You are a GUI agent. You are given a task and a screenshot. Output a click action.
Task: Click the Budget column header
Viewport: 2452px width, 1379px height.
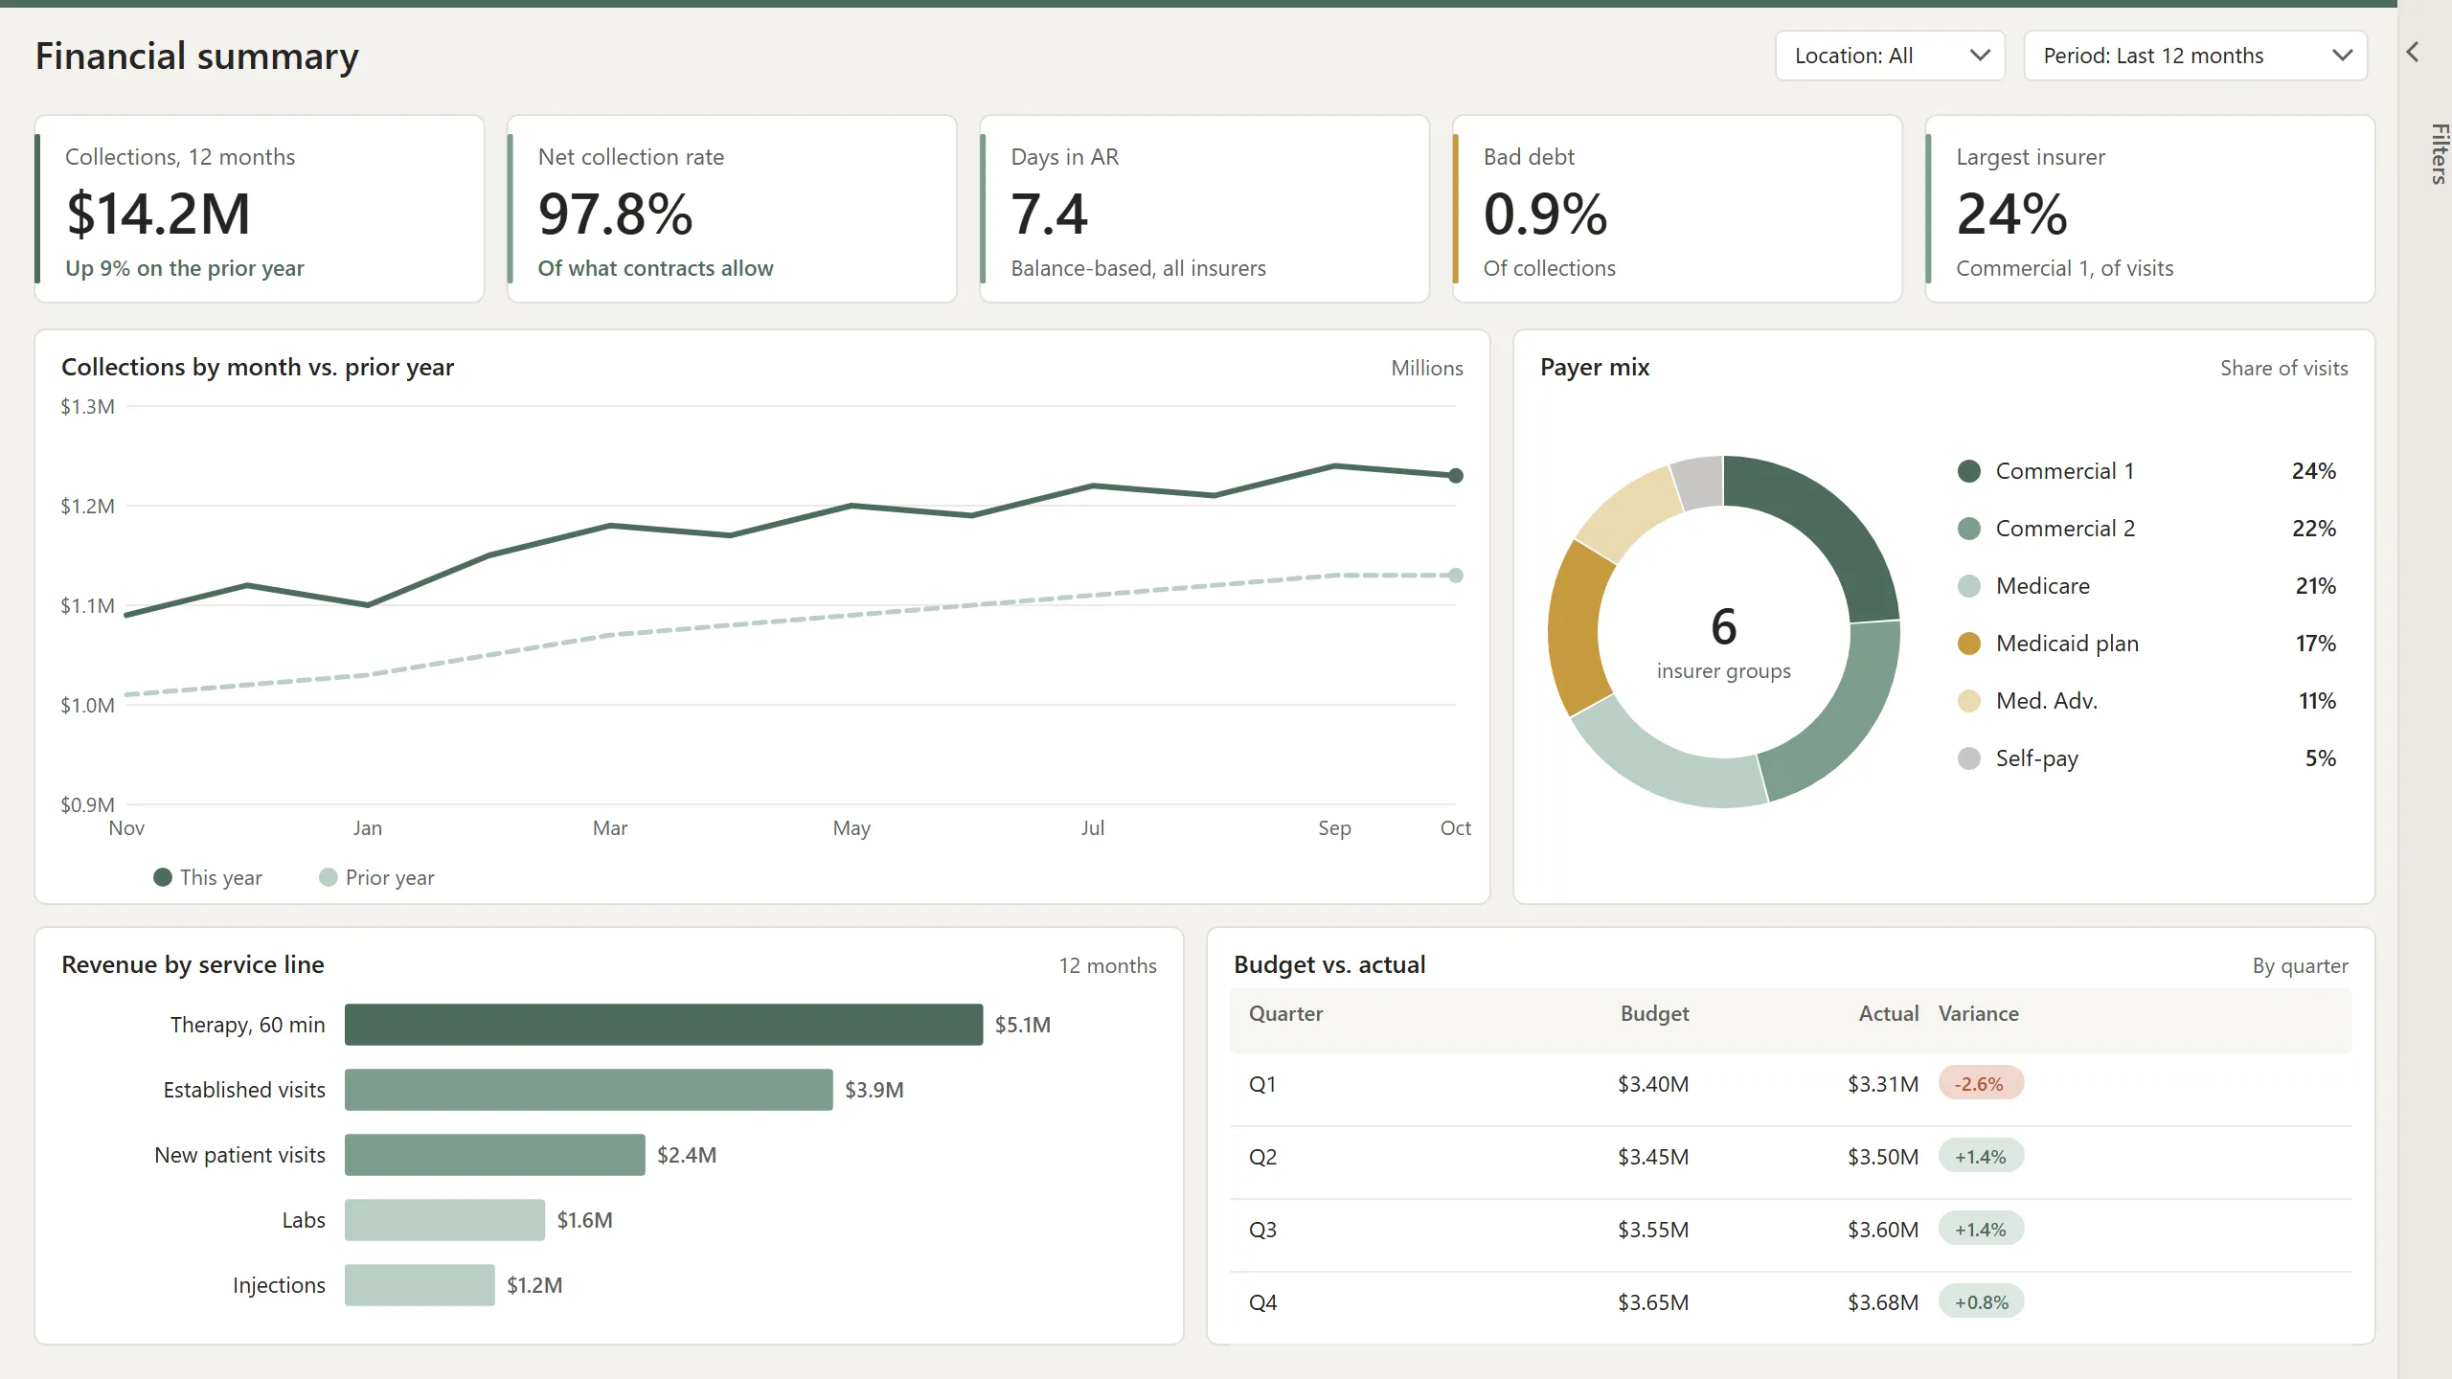(1654, 1013)
